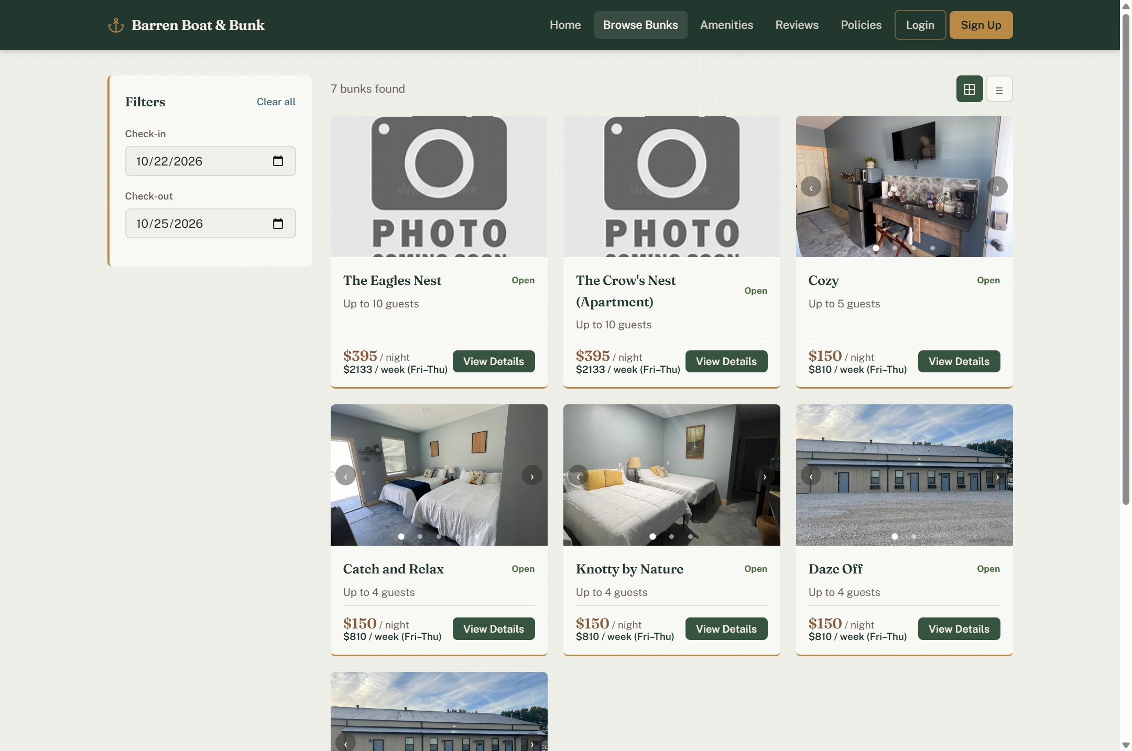1132x751 pixels.
Task: Jump to second photo dot on Daze Off
Action: [x=913, y=536]
